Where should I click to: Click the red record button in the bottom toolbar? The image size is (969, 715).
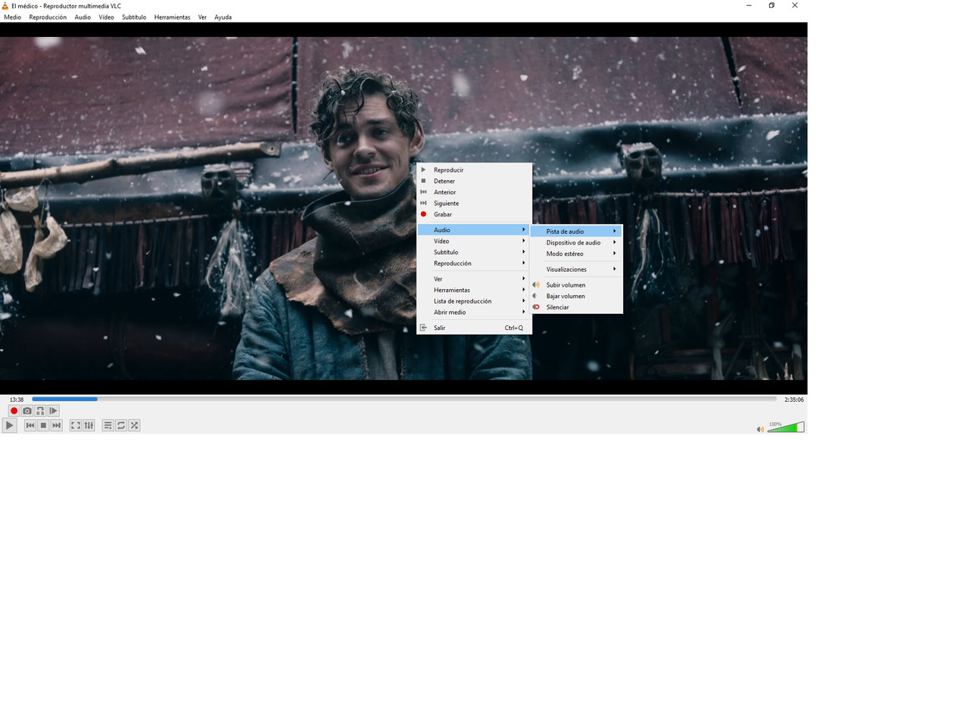tap(14, 411)
